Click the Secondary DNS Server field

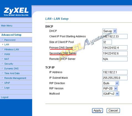115,53
